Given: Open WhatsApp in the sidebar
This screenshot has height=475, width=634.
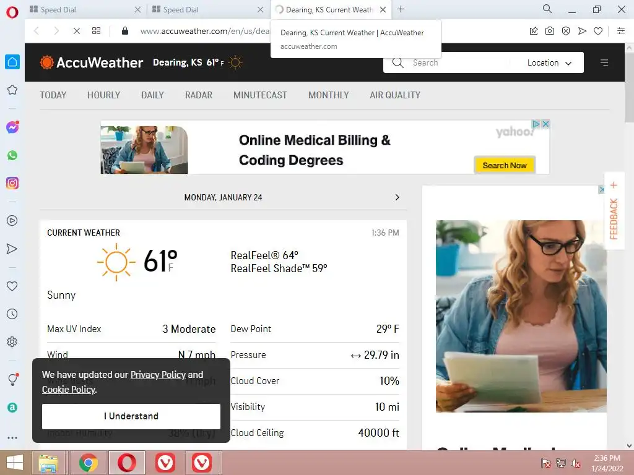Looking at the screenshot, I should (12, 155).
